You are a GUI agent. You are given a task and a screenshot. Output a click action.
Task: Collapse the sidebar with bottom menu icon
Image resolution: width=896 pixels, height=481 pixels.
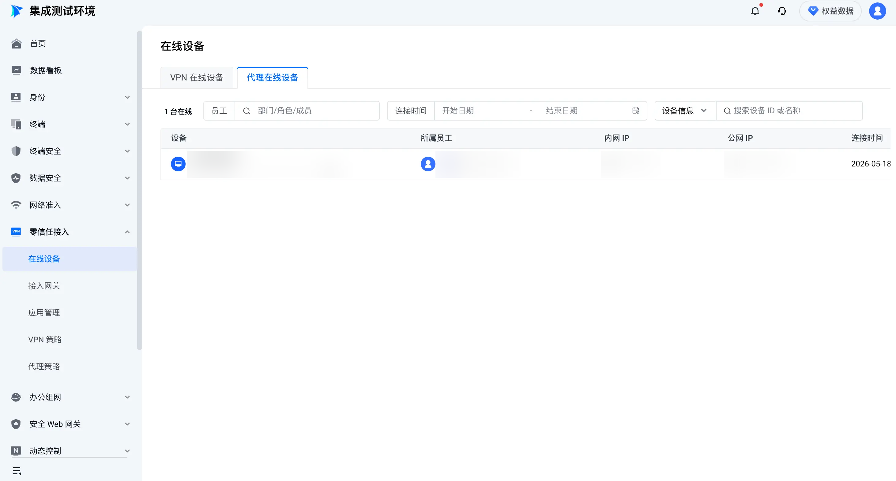(17, 471)
